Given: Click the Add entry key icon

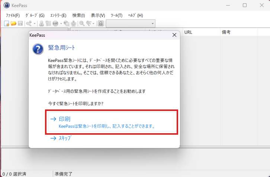Looking at the screenshot, I should coord(29,23).
